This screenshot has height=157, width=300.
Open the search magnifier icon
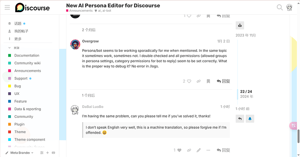(280, 7)
